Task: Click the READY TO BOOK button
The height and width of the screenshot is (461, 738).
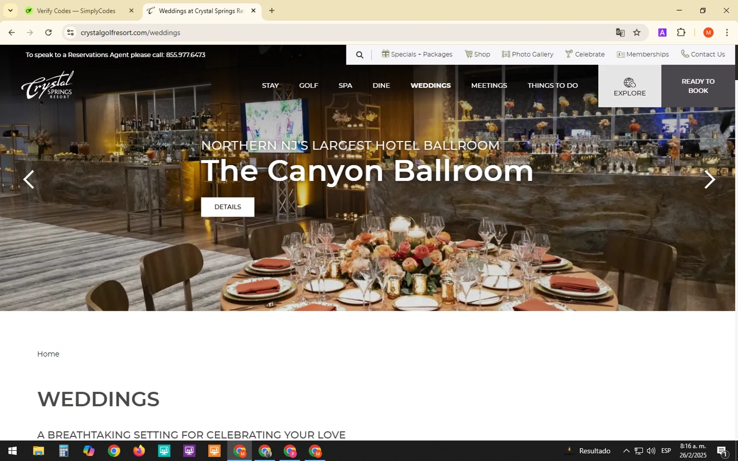Action: point(698,86)
